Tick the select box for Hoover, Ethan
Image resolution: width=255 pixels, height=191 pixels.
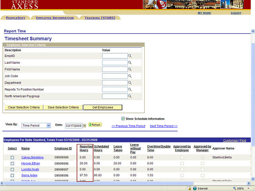[x=12, y=164]
